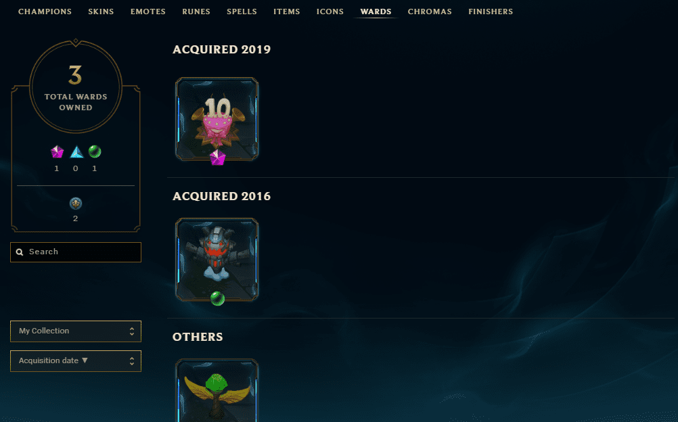Go to the Chromas tab
The height and width of the screenshot is (422, 678).
430,11
